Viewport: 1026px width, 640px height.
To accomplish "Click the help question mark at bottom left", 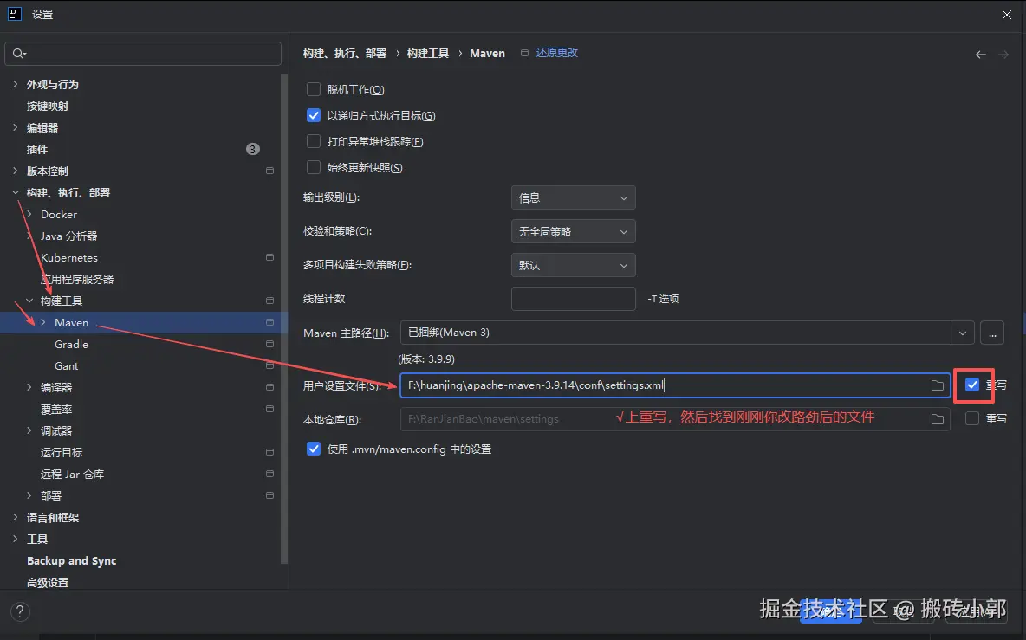I will click(19, 611).
